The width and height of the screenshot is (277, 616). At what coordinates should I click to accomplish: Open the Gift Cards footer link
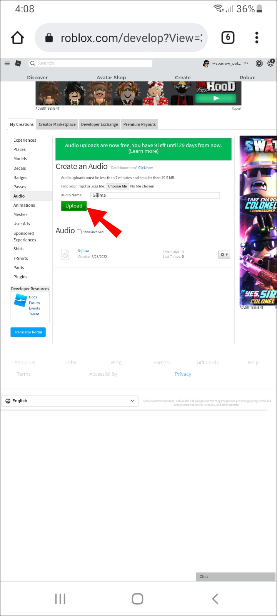click(x=207, y=362)
